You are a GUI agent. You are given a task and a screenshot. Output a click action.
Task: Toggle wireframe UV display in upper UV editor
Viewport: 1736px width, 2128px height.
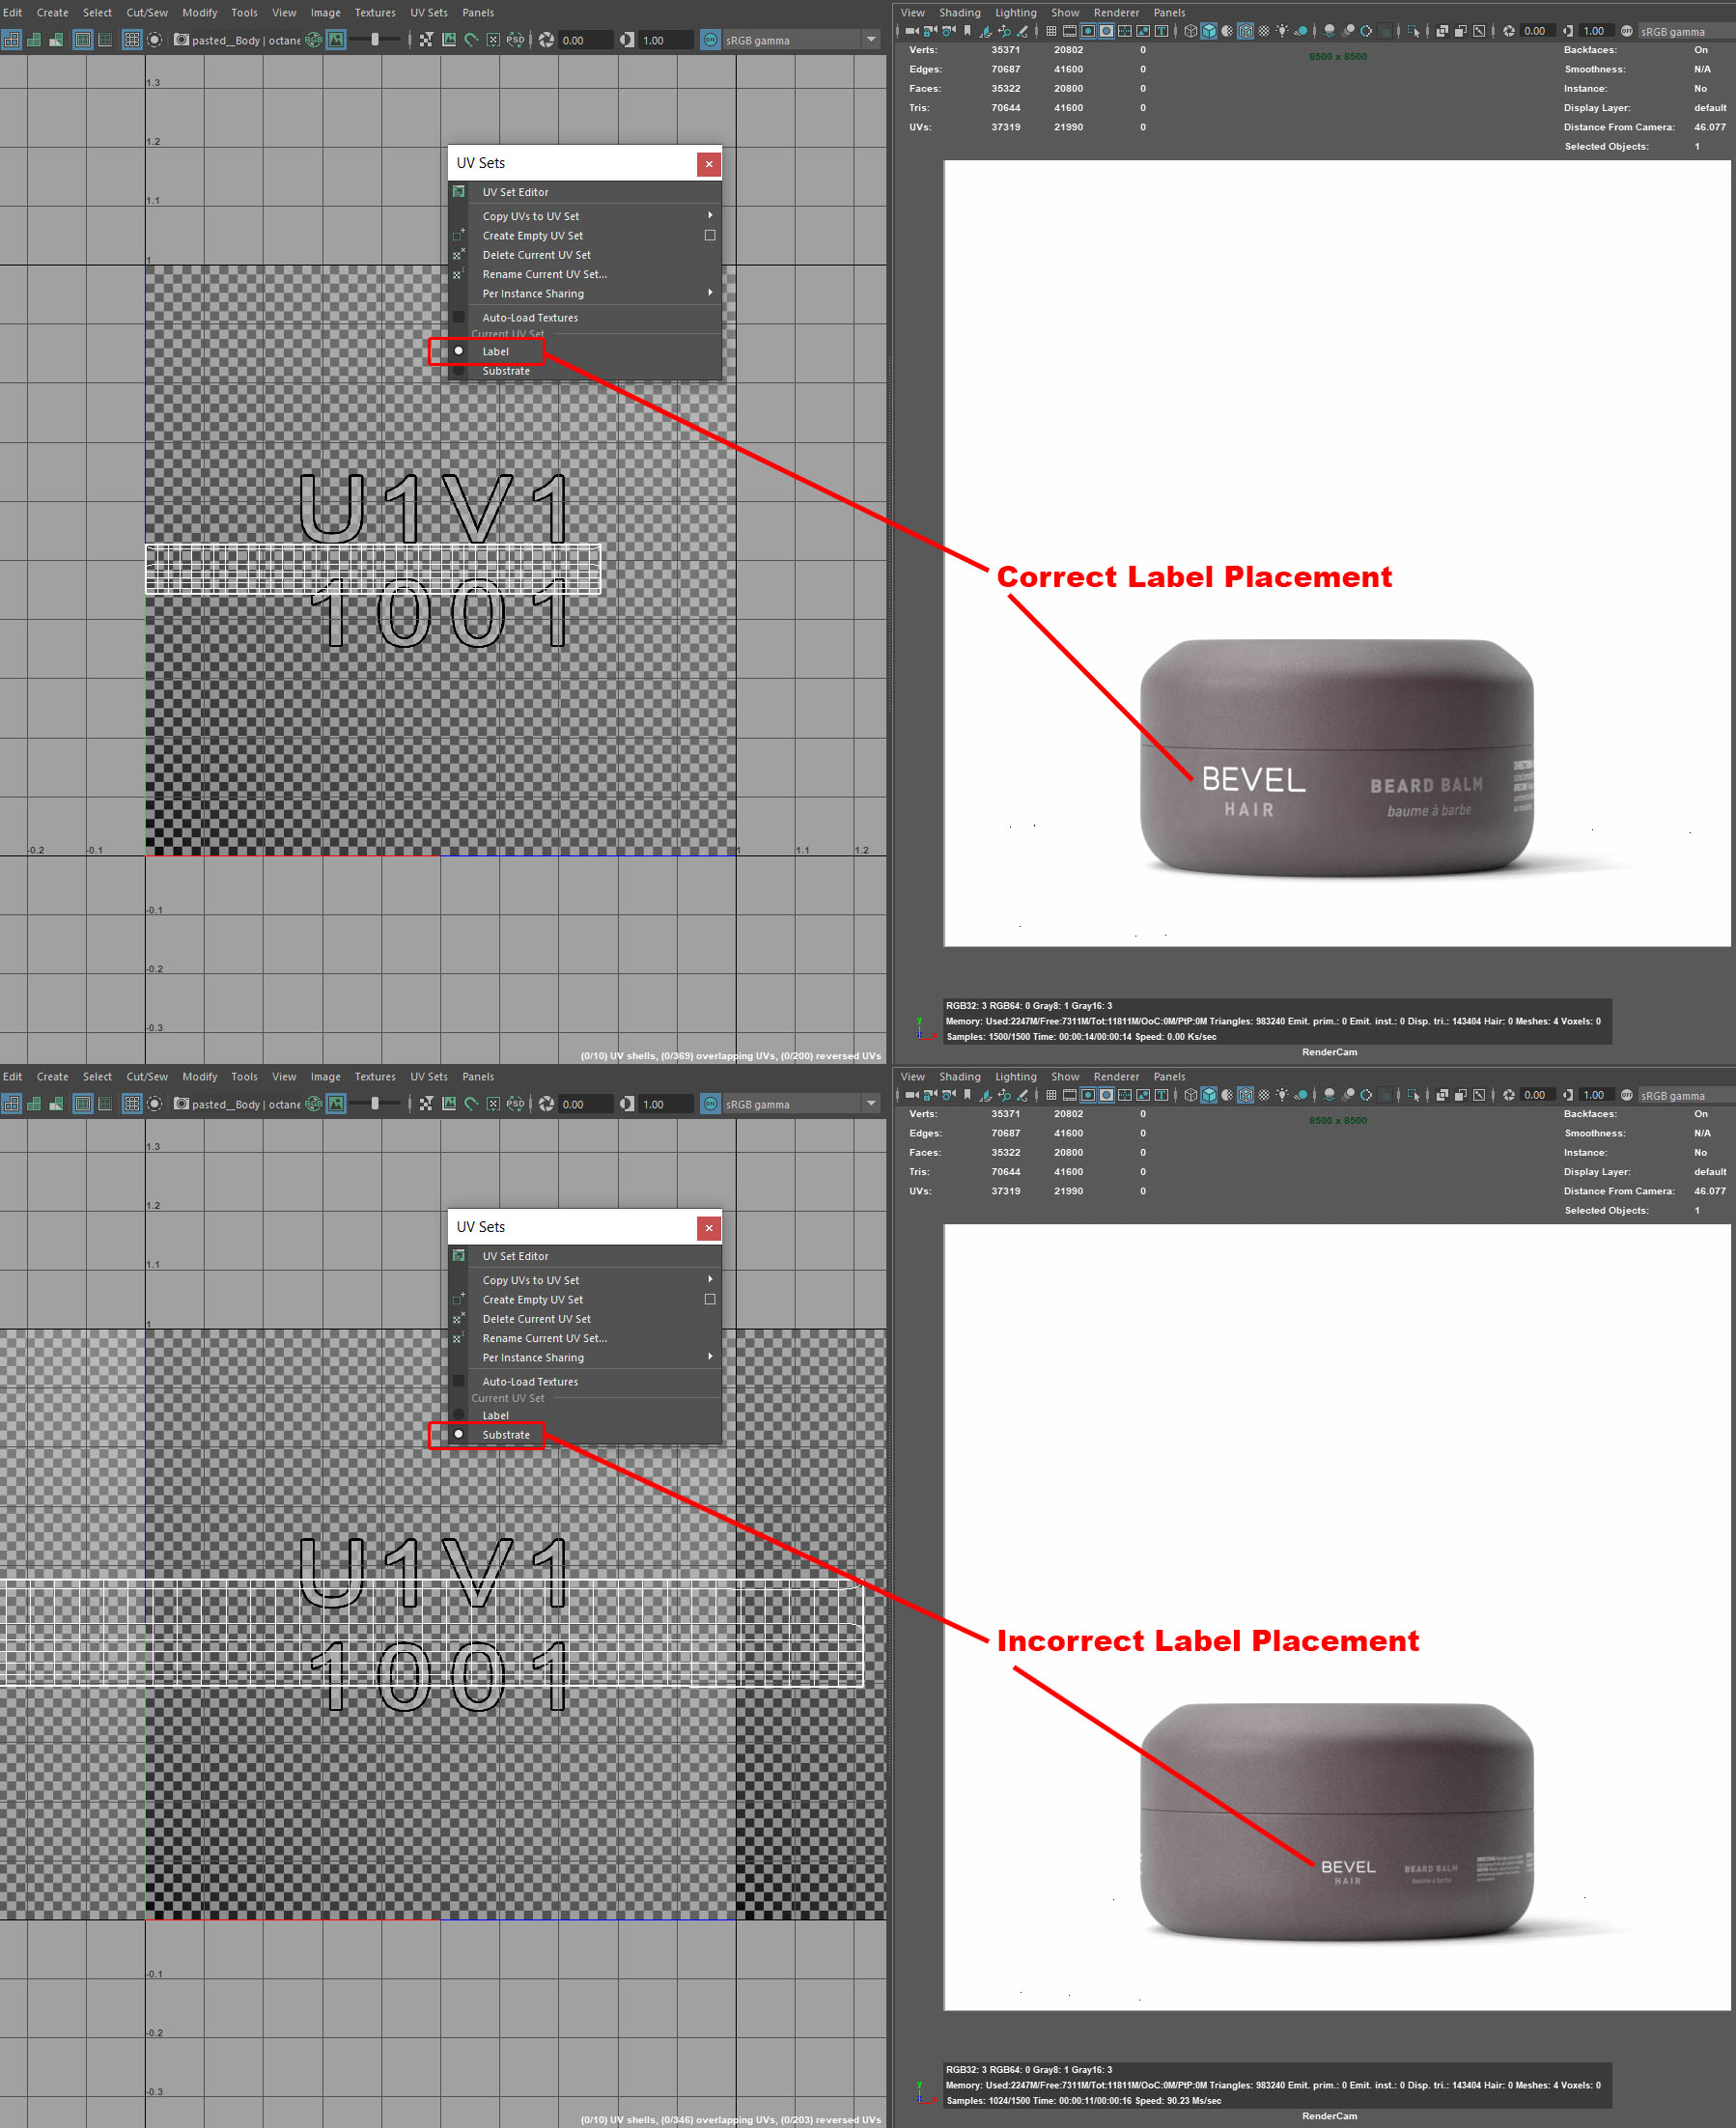pos(11,40)
